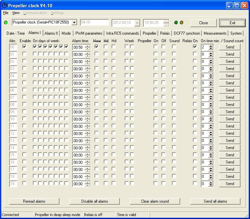Image resolution: width=250 pixels, height=219 pixels.
Task: Click the green connection status LED left of the device combo box
Action: (6, 23)
